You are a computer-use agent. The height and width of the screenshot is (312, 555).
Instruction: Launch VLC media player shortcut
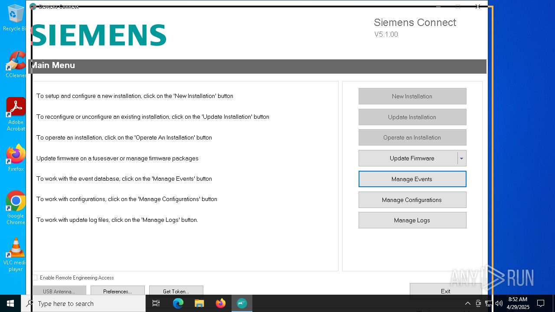point(16,255)
